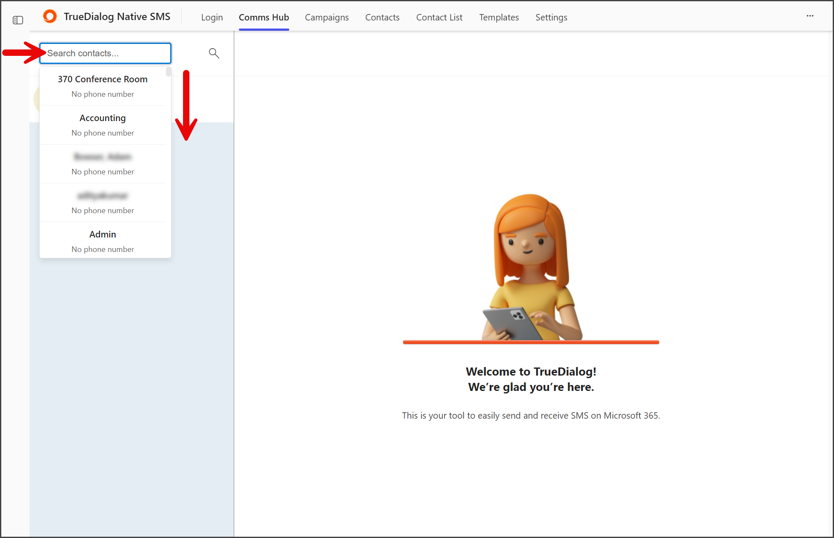
Task: Open the Login tab
Action: tap(212, 17)
